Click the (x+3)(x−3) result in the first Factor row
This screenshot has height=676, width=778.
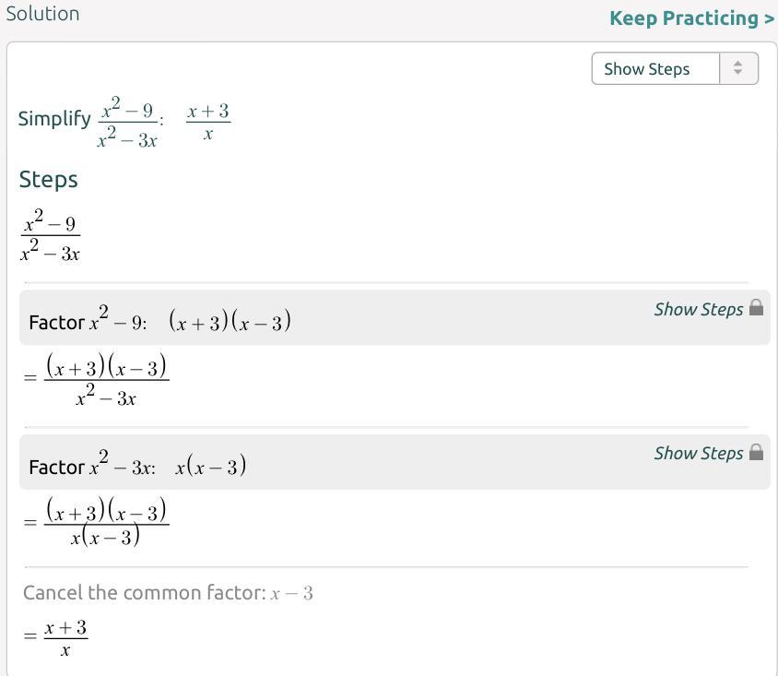coord(230,321)
